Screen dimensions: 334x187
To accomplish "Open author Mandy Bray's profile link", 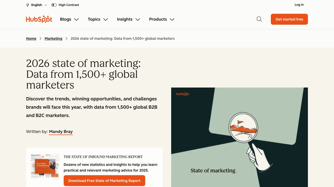I will click(61, 132).
